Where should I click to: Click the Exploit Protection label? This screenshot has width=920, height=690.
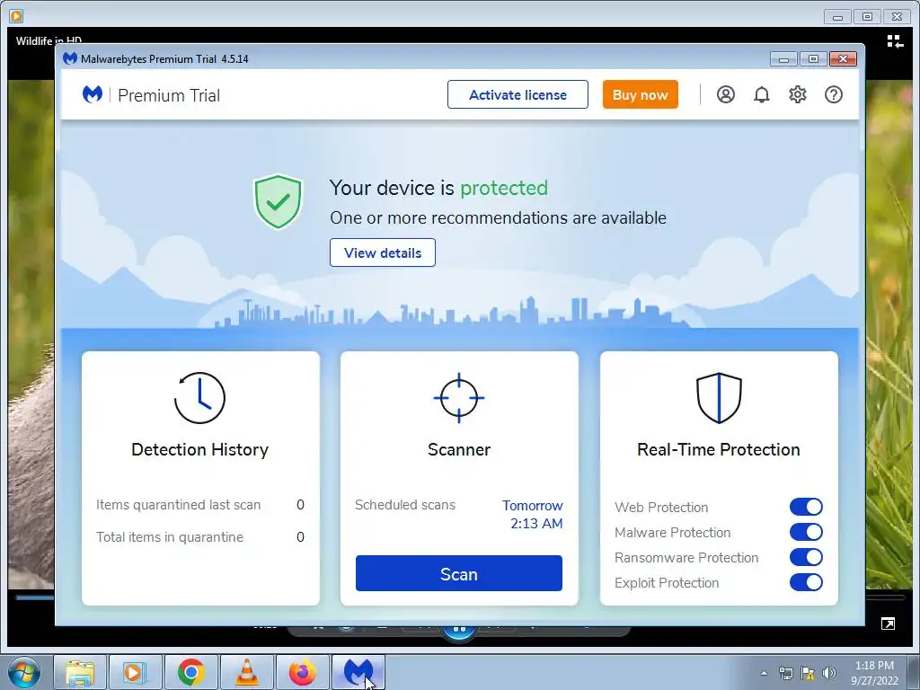pyautogui.click(x=667, y=582)
